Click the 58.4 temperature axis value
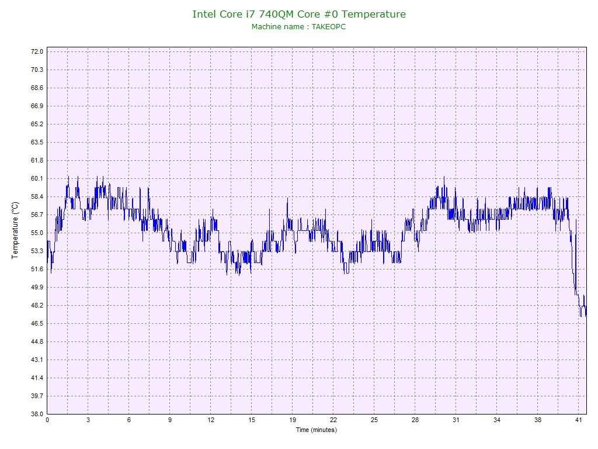Image resolution: width=598 pixels, height=449 pixels. [37, 196]
